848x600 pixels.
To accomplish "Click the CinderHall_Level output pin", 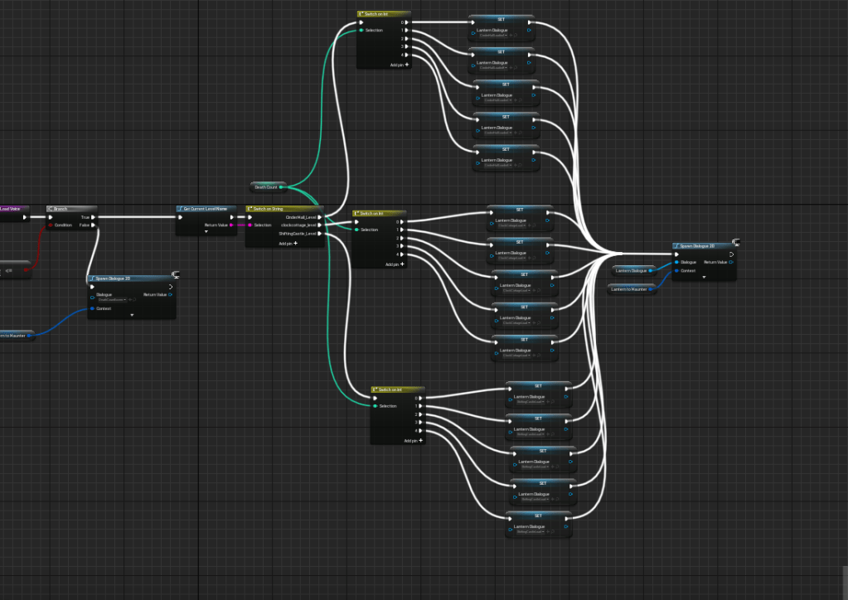I will [319, 217].
